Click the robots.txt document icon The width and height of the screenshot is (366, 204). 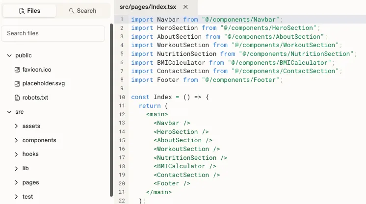17,98
